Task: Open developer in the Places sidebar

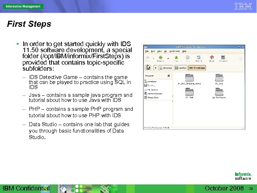Action: [151, 81]
